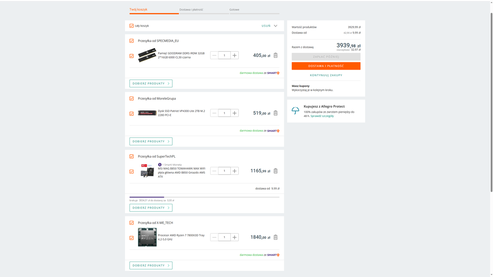Remove Patriot SSD using the trash icon

point(275,113)
